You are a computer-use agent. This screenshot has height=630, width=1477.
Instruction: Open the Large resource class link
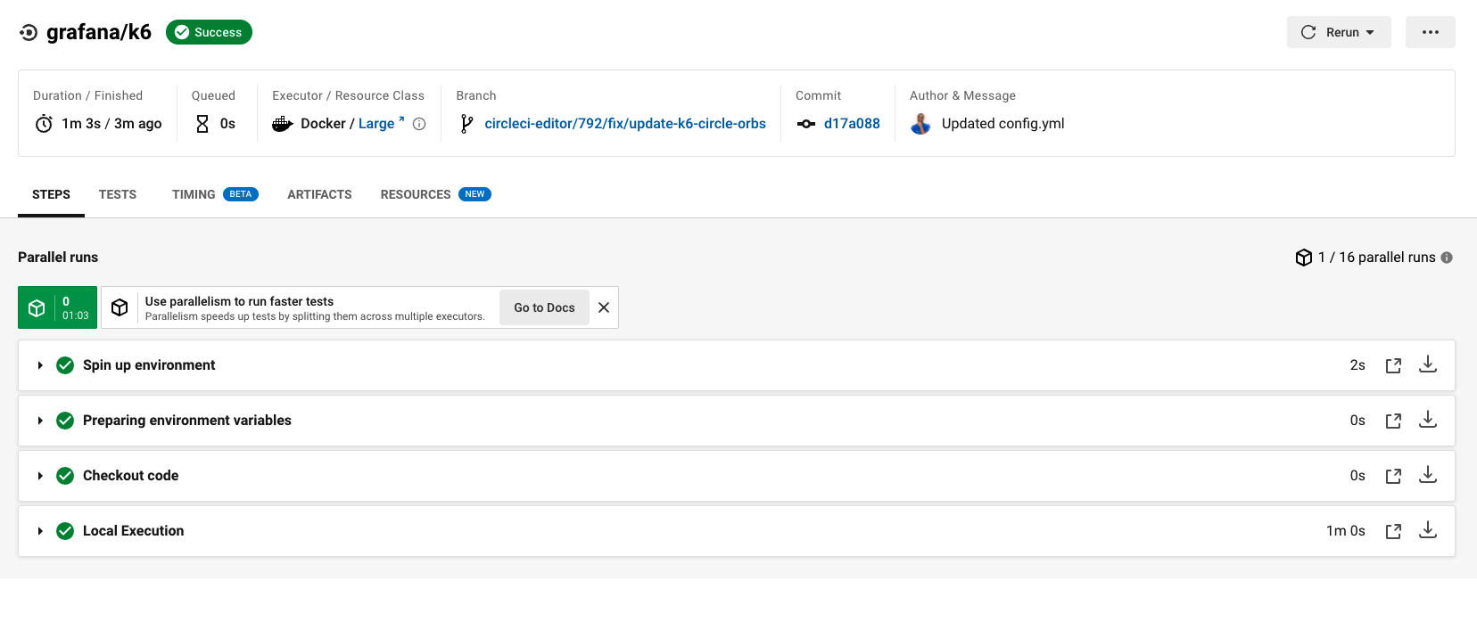(x=381, y=123)
